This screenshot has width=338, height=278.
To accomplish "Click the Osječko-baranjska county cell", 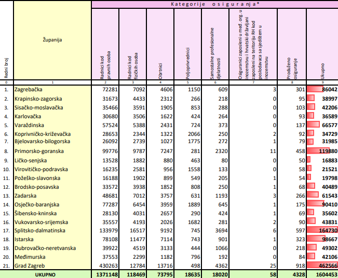I will [36, 204].
